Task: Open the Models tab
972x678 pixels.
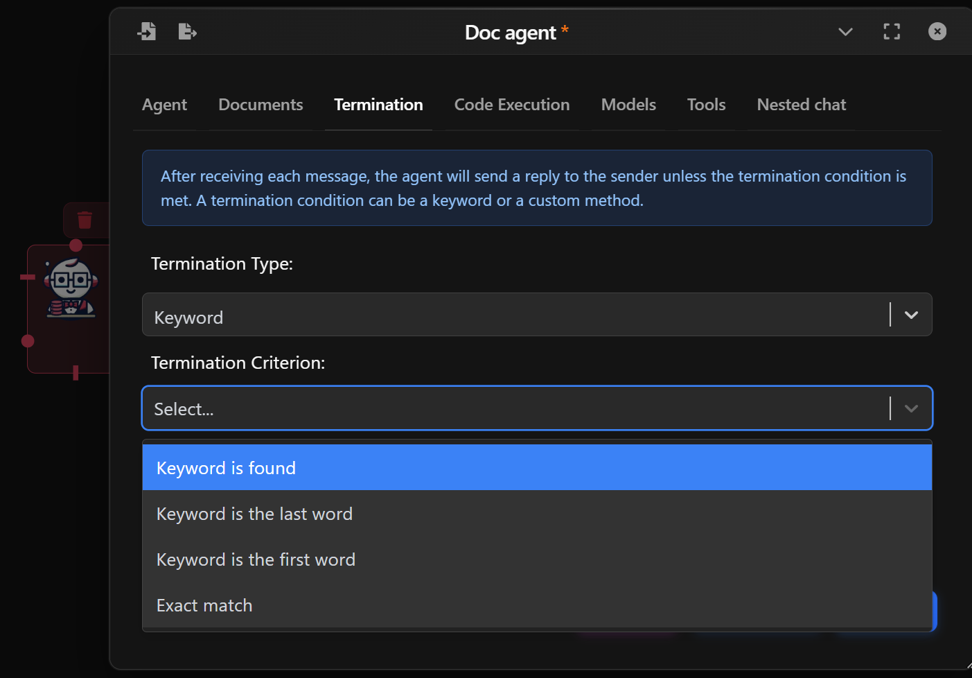Action: 628,105
